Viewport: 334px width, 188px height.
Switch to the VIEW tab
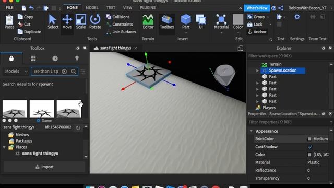pyautogui.click(x=127, y=8)
